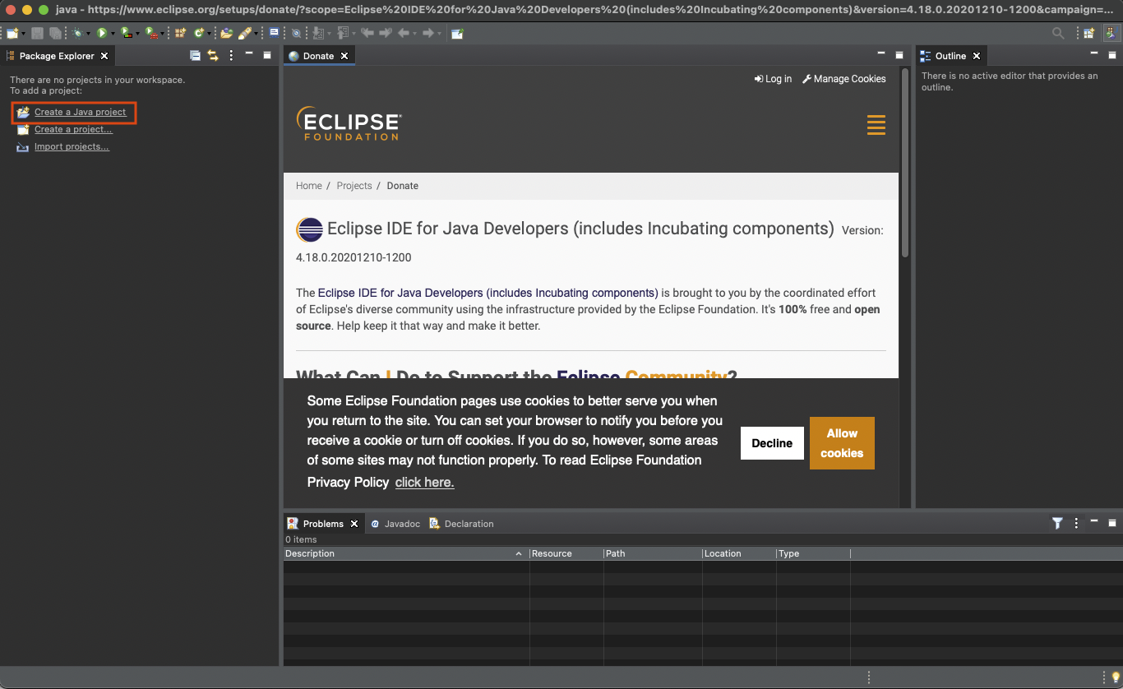Click Manage Cookies link
The image size is (1123, 689).
click(x=844, y=79)
